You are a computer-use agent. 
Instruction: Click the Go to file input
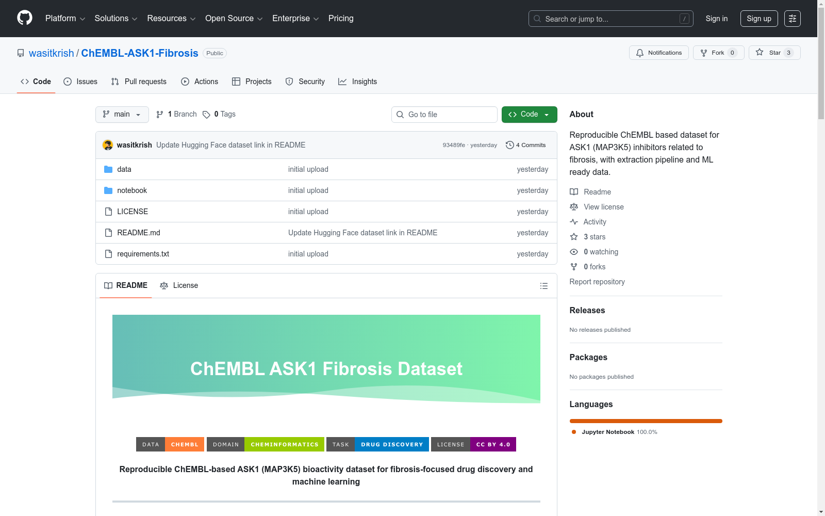click(444, 115)
